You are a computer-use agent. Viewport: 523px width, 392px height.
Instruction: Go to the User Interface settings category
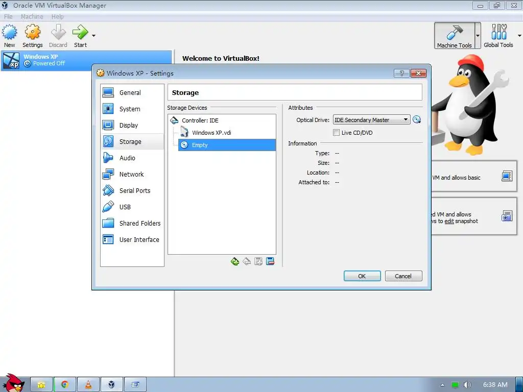tap(132, 240)
